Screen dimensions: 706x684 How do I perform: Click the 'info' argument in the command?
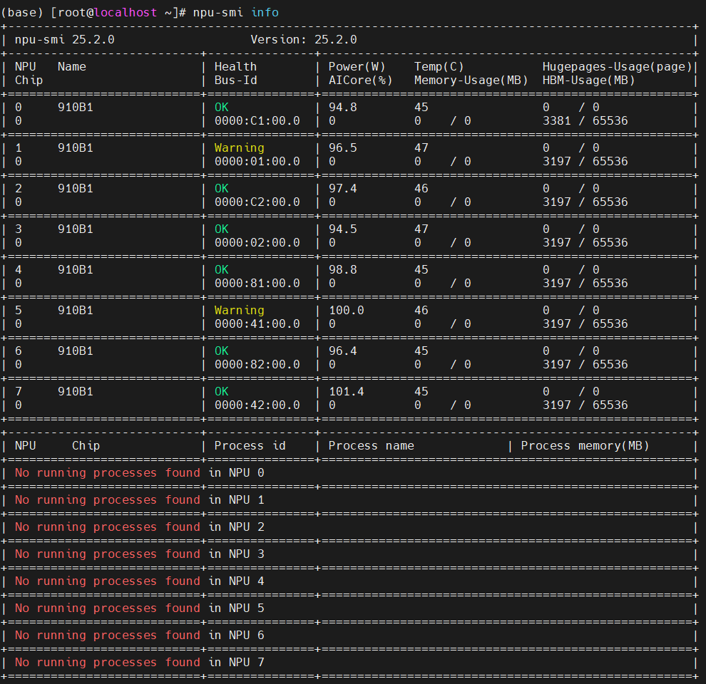pos(265,13)
